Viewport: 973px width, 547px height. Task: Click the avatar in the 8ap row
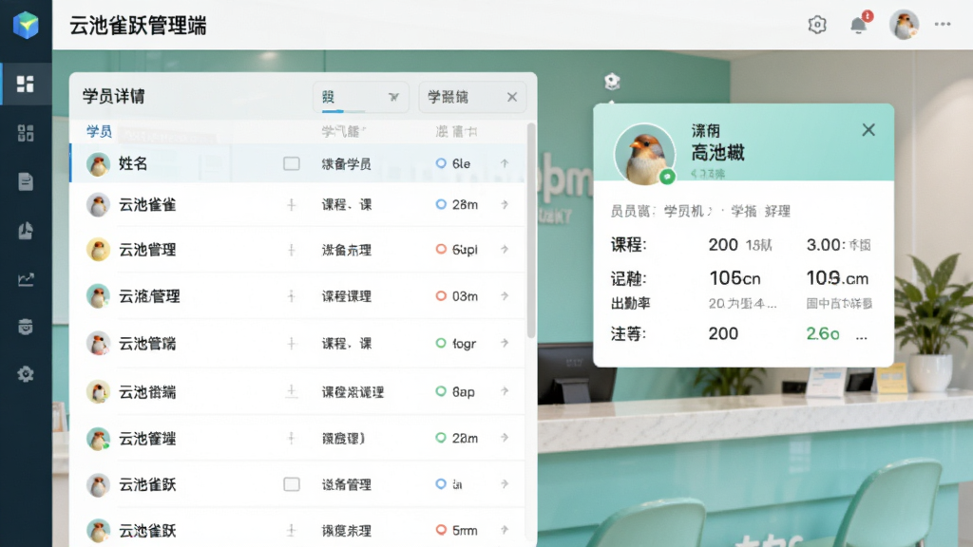click(98, 392)
